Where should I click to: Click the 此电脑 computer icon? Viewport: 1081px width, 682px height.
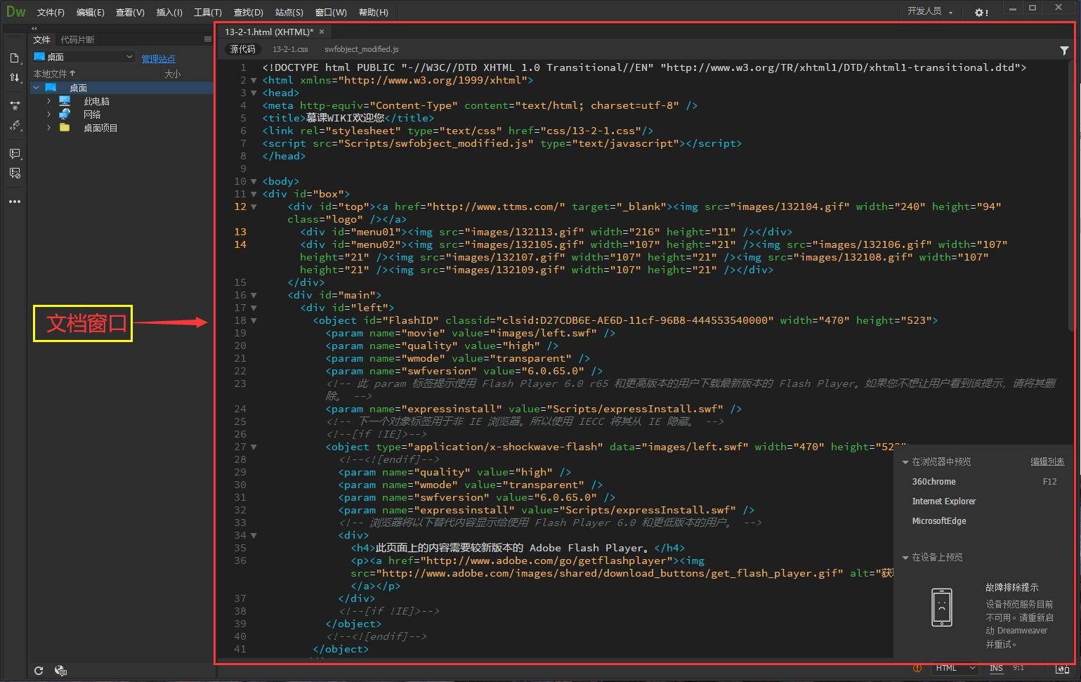[65, 101]
